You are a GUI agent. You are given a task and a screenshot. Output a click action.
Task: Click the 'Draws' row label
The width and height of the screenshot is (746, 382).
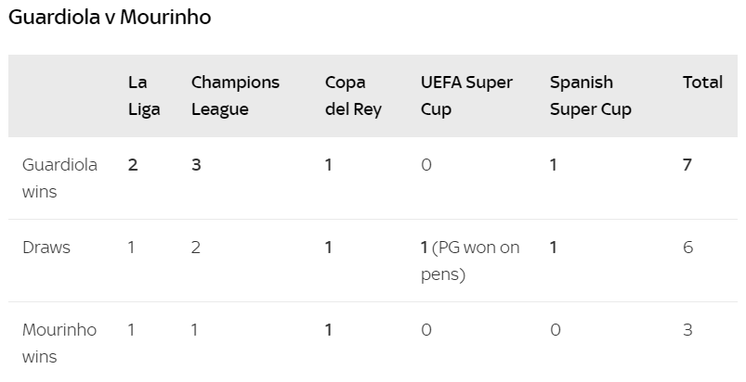tap(46, 248)
